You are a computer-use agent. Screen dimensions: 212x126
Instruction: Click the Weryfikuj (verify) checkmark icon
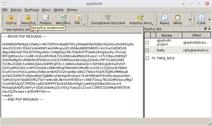pyautogui.click(x=63, y=18)
